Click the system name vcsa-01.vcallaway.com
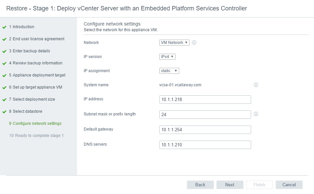This screenshot has width=314, height=194. 180,85
